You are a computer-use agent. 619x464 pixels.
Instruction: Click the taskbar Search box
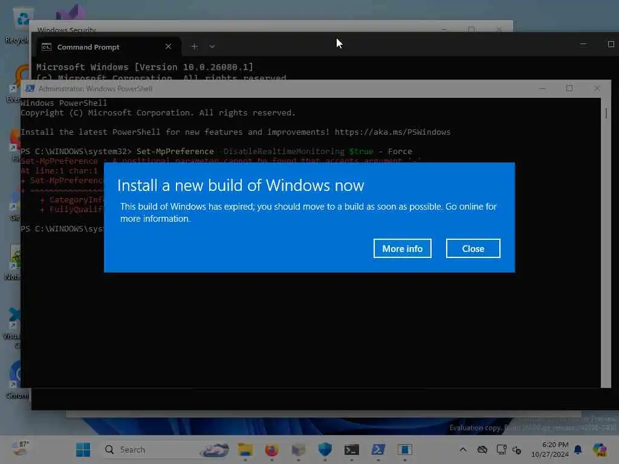tap(167, 449)
